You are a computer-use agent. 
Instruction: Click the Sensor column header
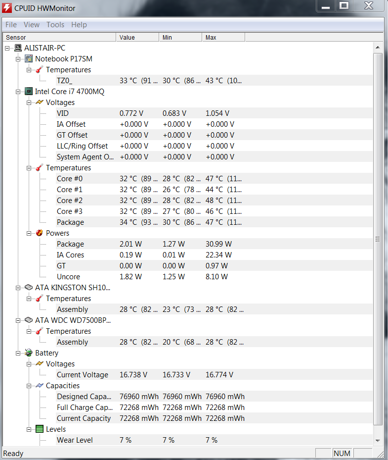(x=59, y=37)
